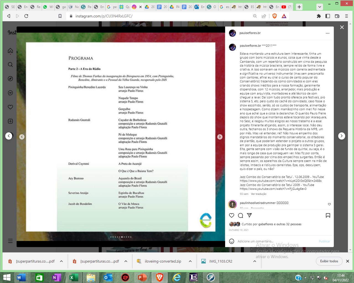The height and width of the screenshot is (283, 354).
Task: Expand the browser tab list chevron
Action: [x=319, y=7]
